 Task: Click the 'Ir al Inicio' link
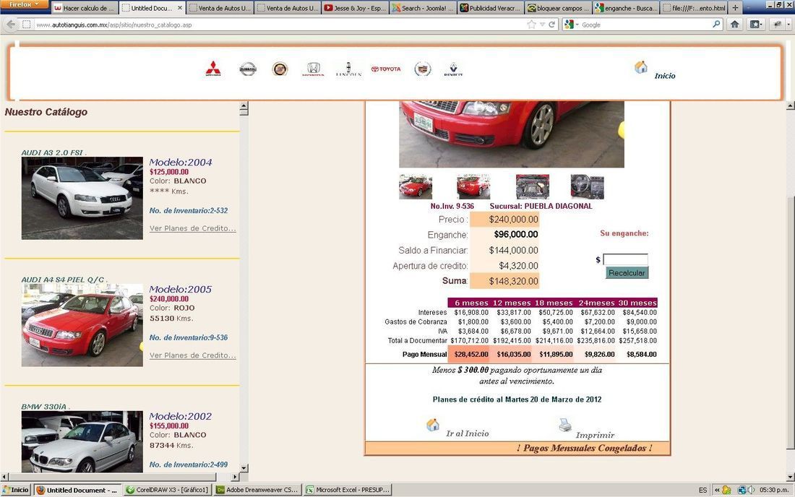click(x=468, y=433)
